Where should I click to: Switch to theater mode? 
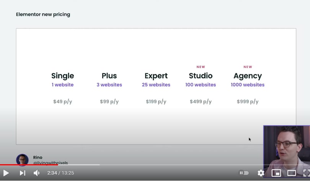(x=291, y=173)
